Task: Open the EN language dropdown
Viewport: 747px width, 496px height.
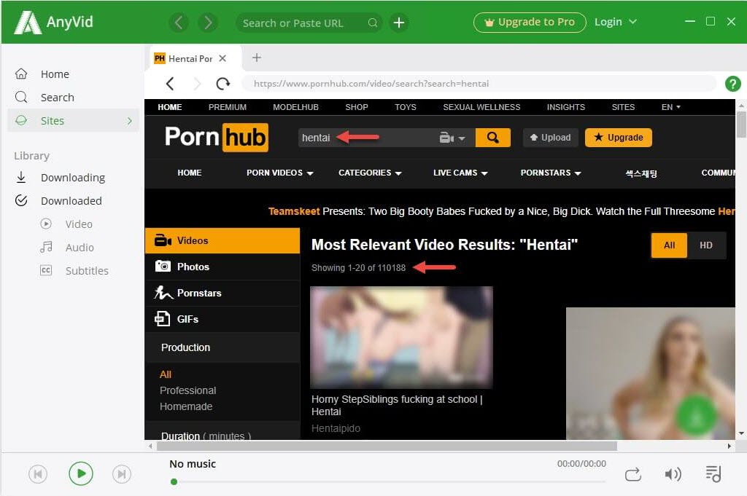Action: (671, 107)
